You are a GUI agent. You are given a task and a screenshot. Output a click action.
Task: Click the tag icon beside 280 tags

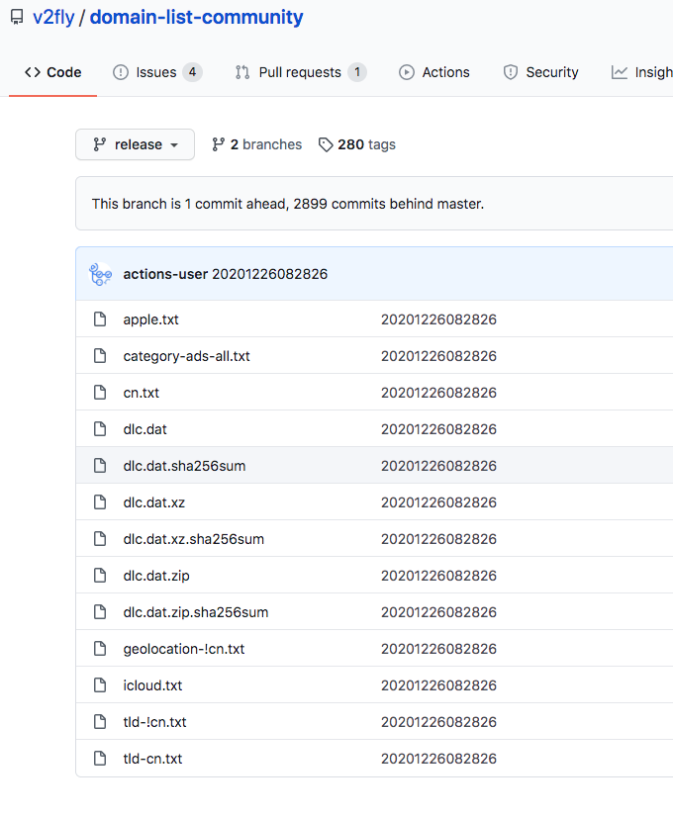coord(326,144)
